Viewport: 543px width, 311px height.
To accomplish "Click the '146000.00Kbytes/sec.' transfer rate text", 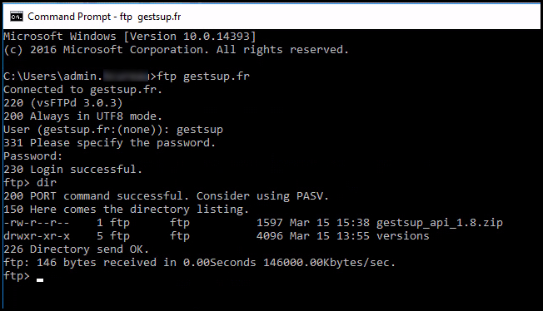I will [329, 263].
